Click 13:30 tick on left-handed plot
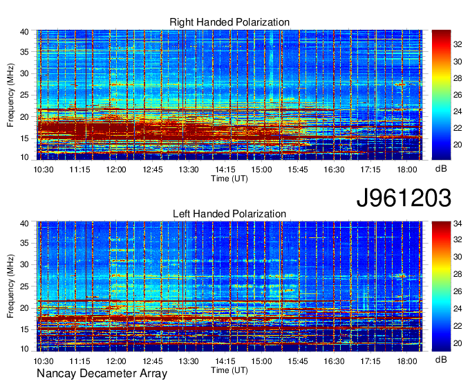The image size is (470, 382). 189,361
